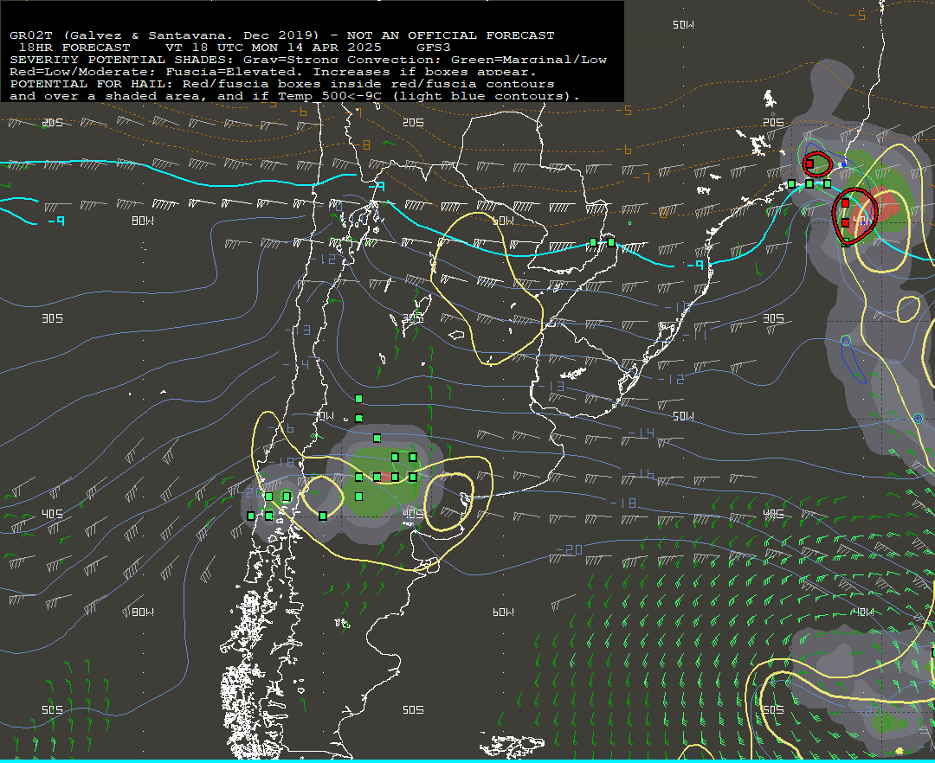
Task: Click the left green box of the pair on the cyan -9 line
Action: click(593, 242)
